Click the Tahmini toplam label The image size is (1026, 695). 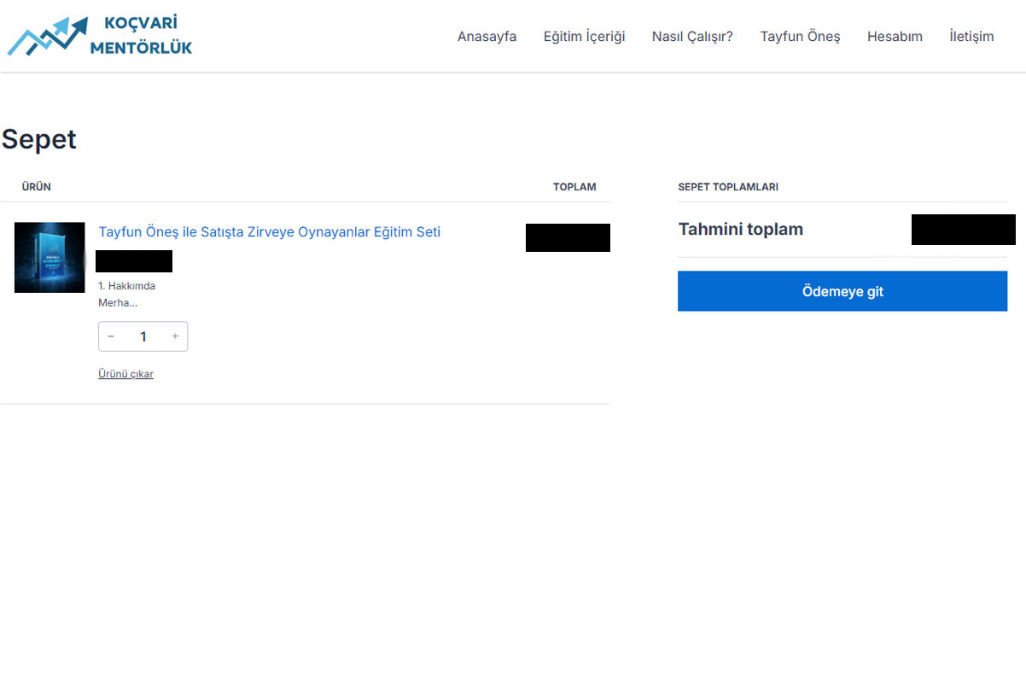point(741,230)
